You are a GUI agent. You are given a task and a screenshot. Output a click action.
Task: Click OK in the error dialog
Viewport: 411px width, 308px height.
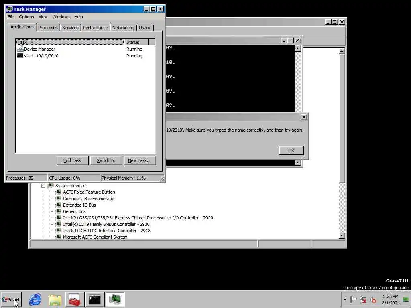pos(291,150)
